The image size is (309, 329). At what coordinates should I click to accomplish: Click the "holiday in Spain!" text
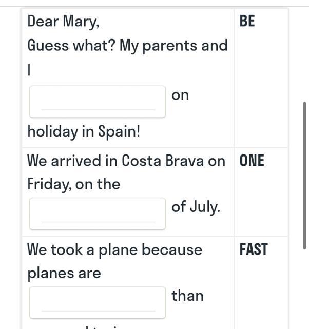[84, 131]
